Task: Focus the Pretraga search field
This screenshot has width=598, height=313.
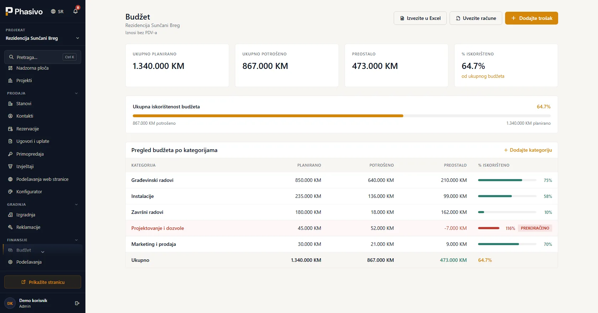Action: click(43, 57)
